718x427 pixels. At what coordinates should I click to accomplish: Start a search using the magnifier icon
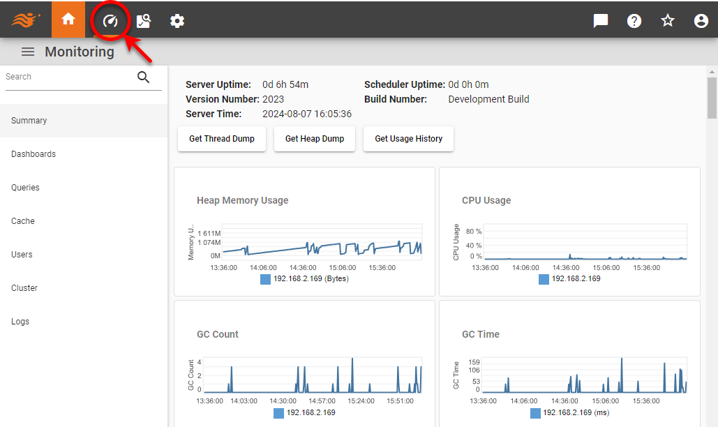tap(143, 77)
